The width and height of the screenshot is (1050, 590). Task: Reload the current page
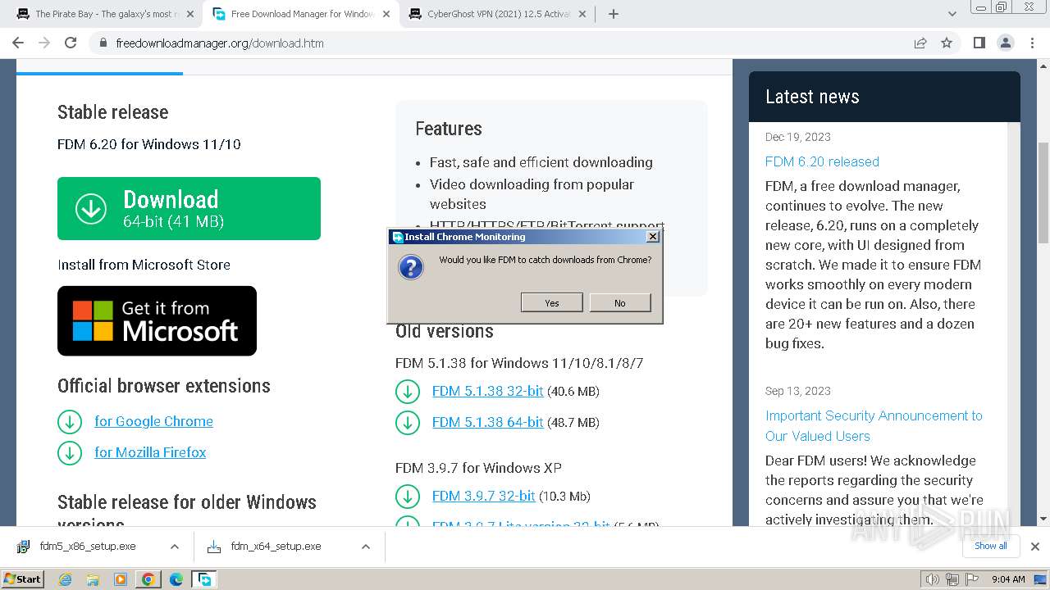(x=71, y=43)
